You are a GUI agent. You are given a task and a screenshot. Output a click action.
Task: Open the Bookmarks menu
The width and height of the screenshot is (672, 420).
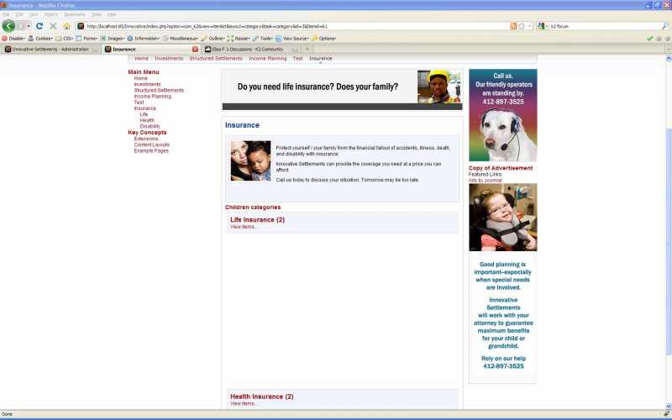[x=75, y=14]
